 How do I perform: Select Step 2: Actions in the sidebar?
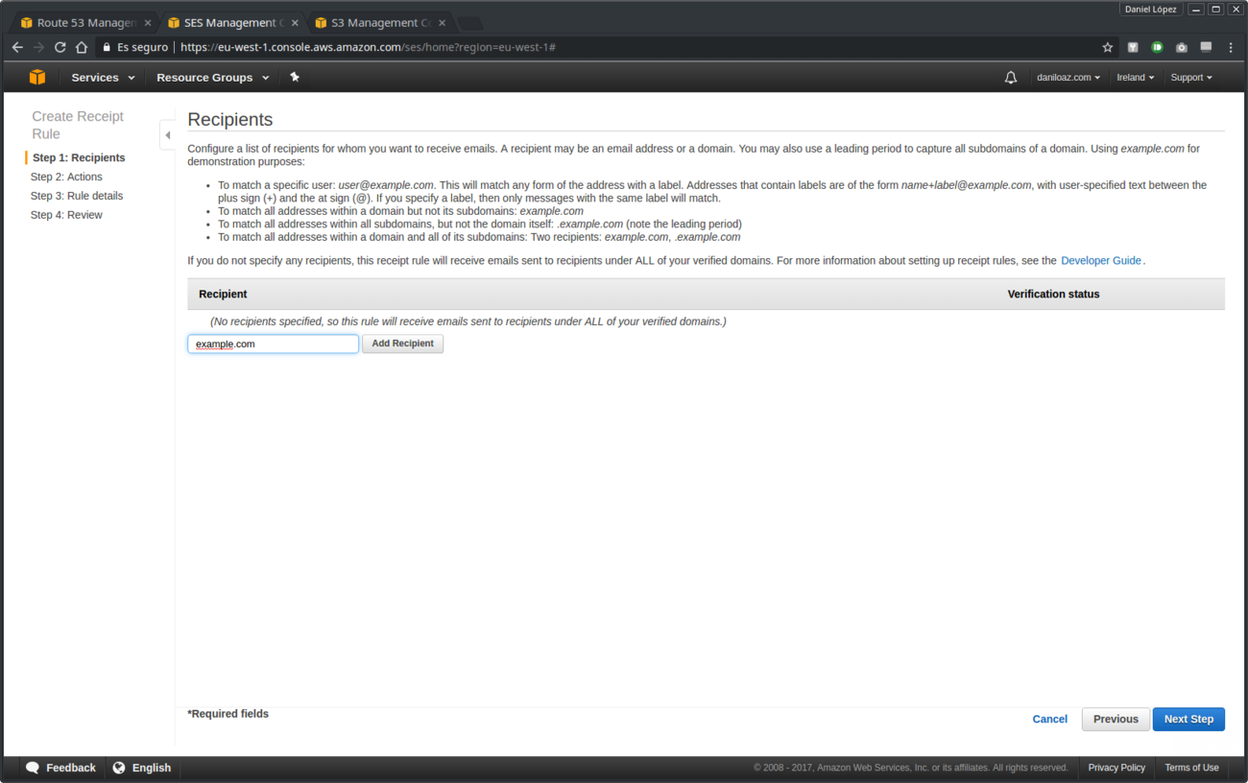(x=65, y=177)
